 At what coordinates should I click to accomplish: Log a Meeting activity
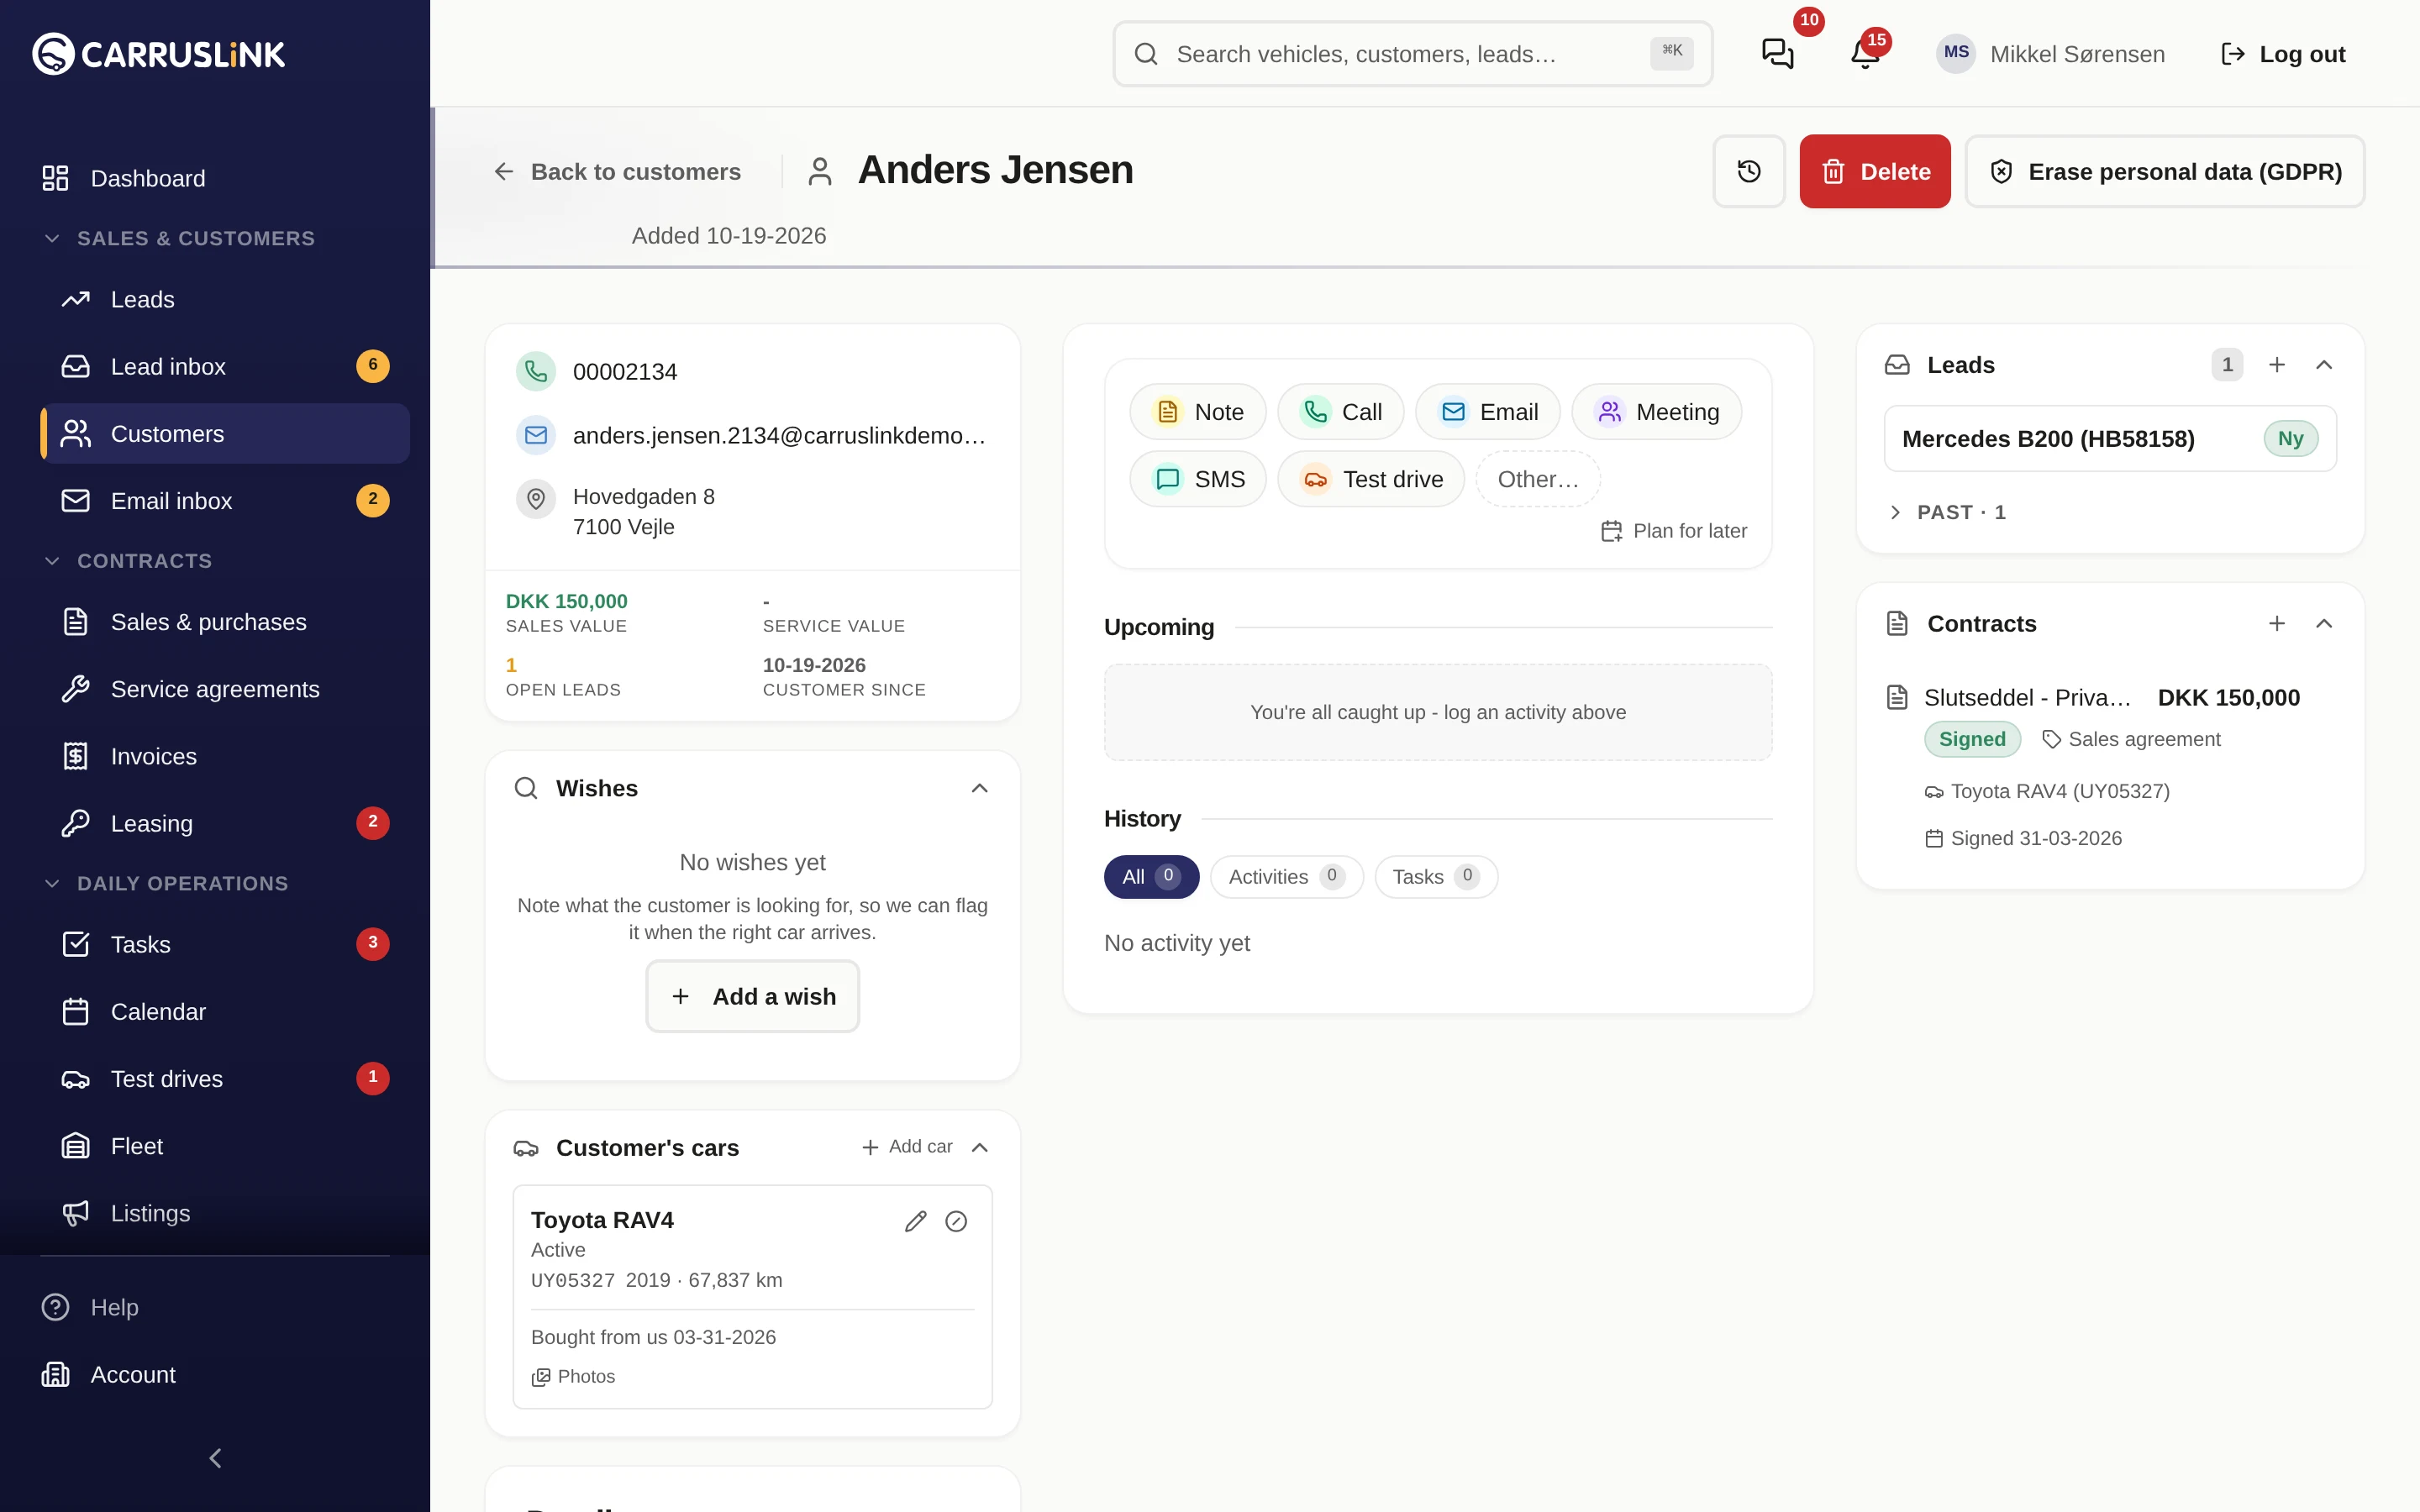coord(1657,412)
